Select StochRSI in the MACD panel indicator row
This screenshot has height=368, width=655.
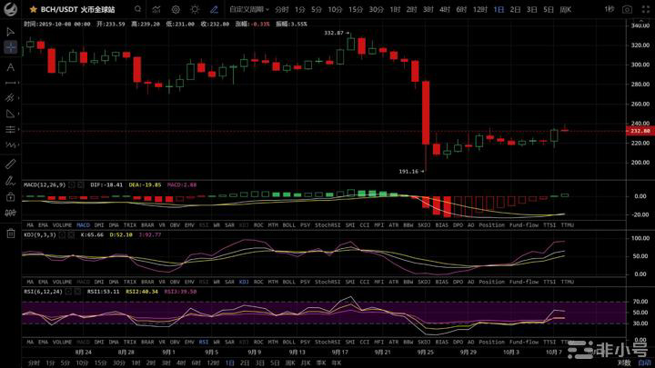pos(327,225)
